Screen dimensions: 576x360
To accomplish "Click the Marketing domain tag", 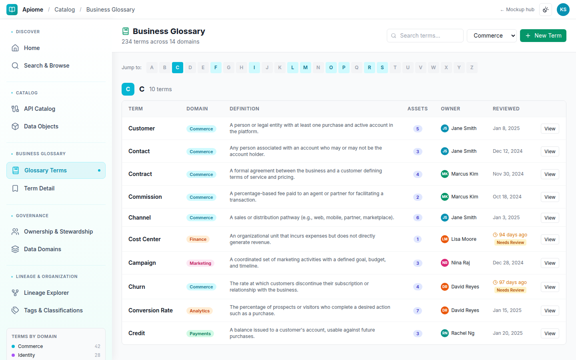I will (x=200, y=263).
